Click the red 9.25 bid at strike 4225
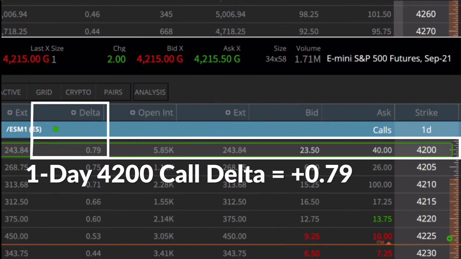Viewport: 461px width, 259px height. [311, 236]
